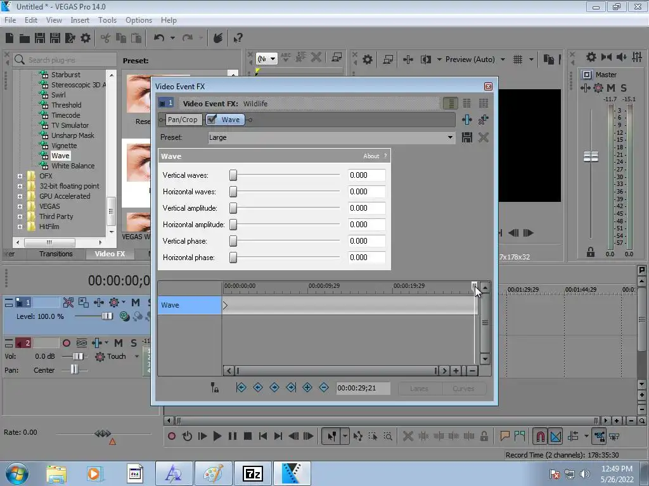Open a project with the folder icon
Viewport: 649px width, 486px height.
[x=25, y=39]
